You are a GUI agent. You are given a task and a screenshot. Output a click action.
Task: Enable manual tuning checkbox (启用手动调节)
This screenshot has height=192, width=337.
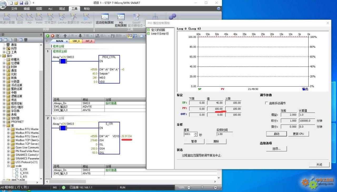(266, 103)
